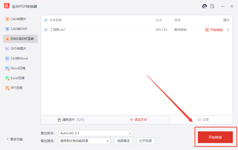Click the plus icon beside 添加文件
Viewport: 238px width, 150px height.
click(131, 120)
